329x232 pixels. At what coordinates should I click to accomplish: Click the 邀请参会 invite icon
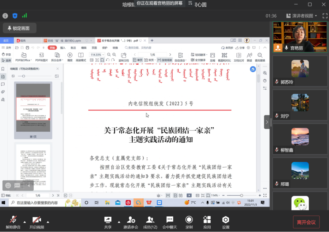click(131, 222)
